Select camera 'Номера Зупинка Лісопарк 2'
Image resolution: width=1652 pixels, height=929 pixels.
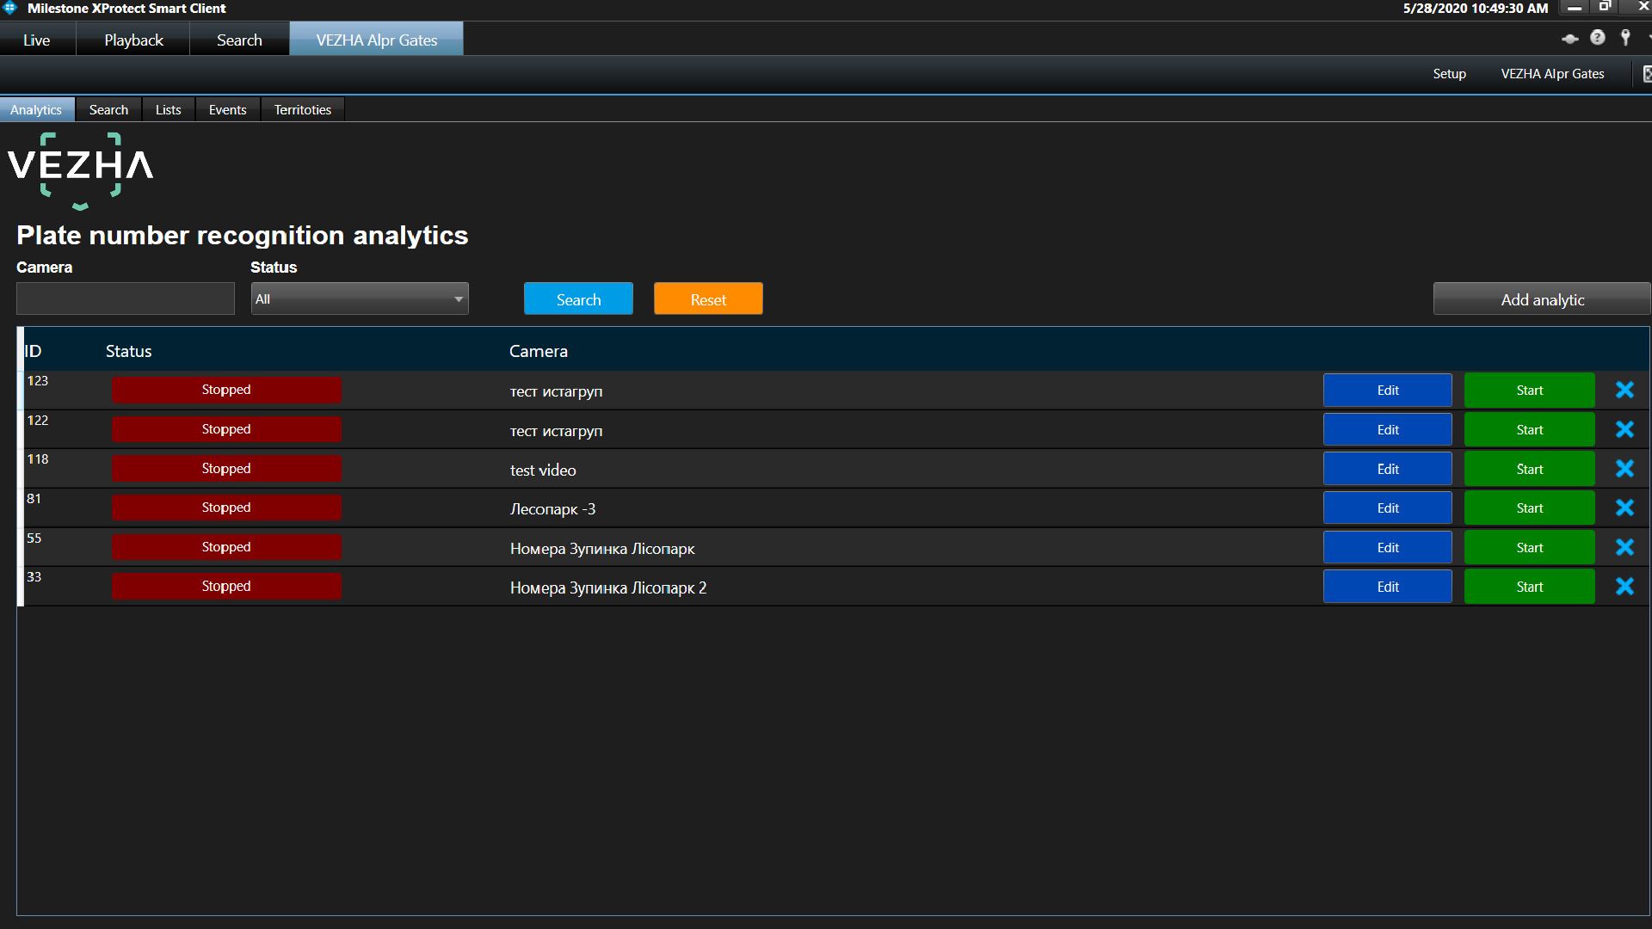(x=608, y=588)
